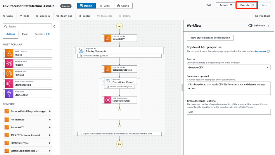Image resolution: width=275 pixels, height=155 pixels.
Task: Click the Start node
Action: click(120, 26)
